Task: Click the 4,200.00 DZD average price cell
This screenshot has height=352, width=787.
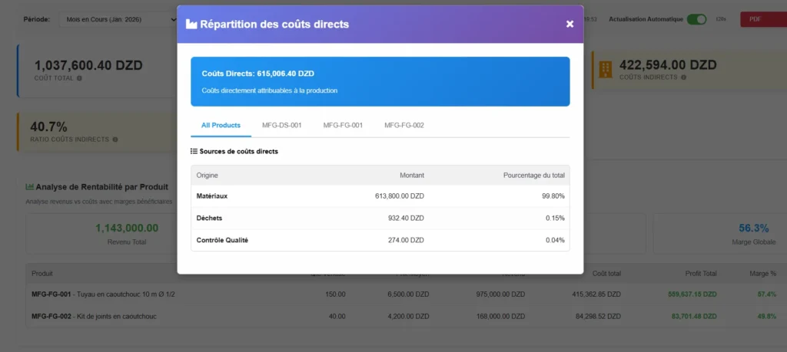Action: pyautogui.click(x=409, y=317)
